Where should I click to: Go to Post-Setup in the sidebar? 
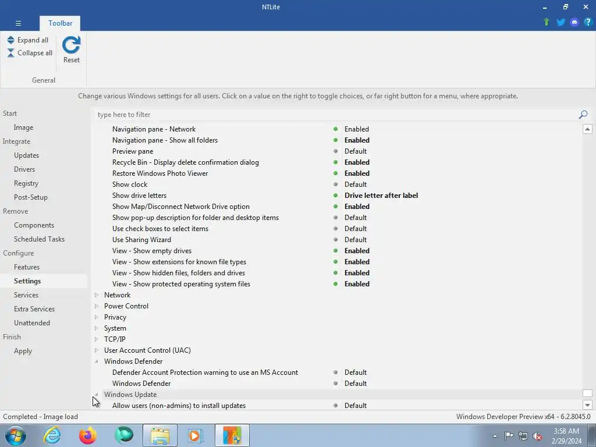[31, 197]
